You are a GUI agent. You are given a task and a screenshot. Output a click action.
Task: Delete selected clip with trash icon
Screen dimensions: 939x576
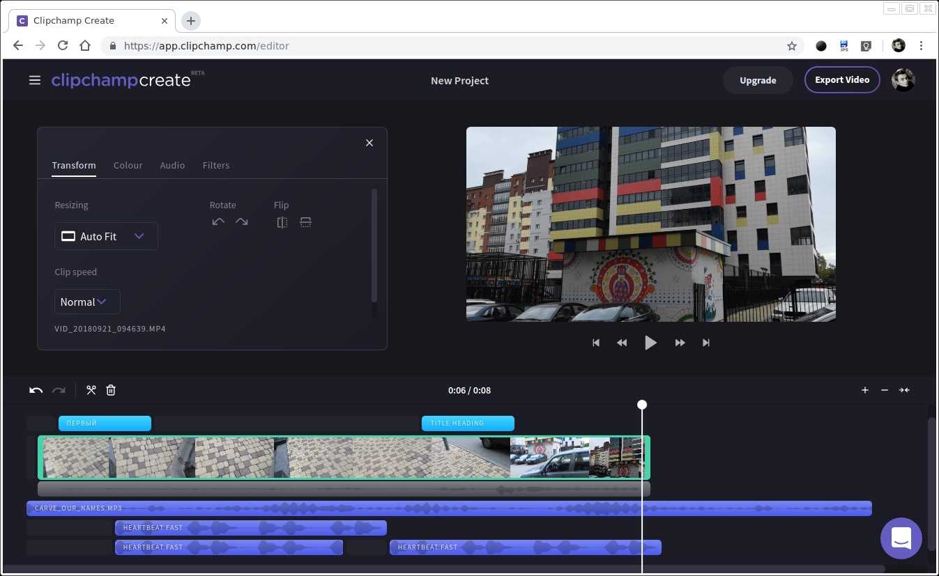111,390
